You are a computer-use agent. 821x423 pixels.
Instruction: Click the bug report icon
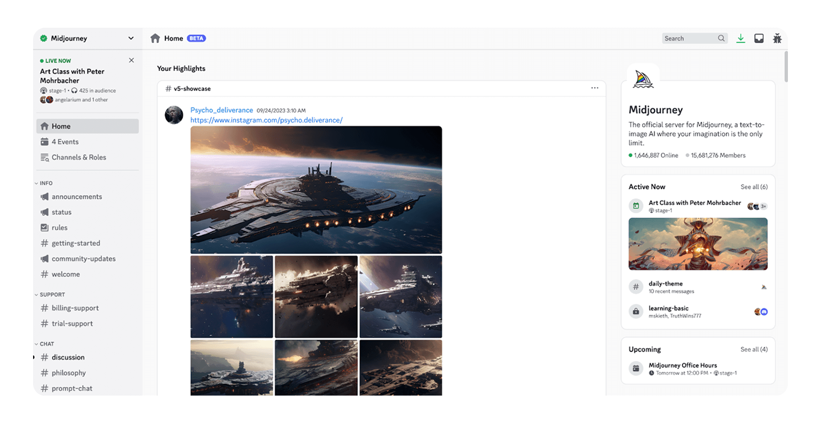point(777,38)
